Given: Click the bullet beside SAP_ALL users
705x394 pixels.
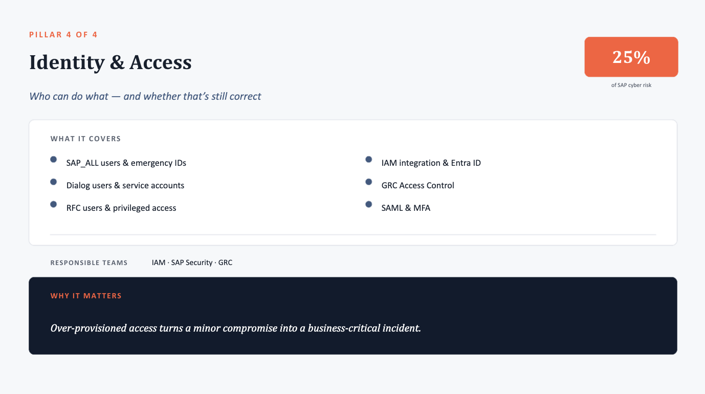Looking at the screenshot, I should coord(53,160).
